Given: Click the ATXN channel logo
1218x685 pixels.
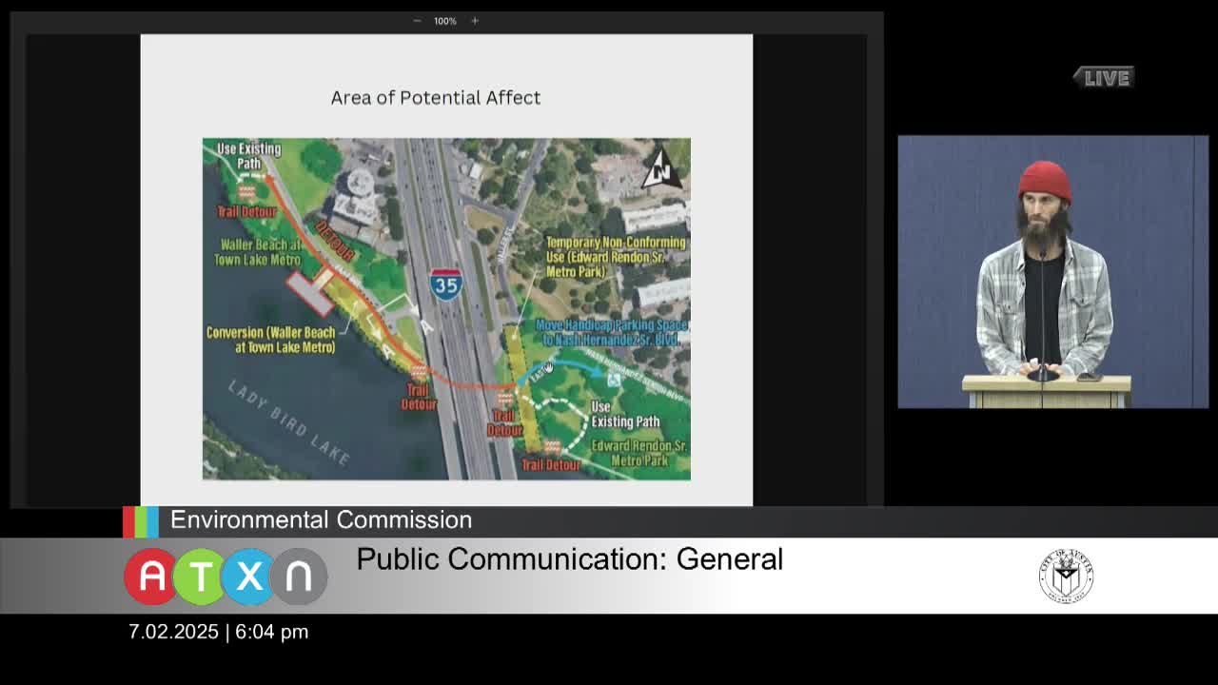Looking at the screenshot, I should pyautogui.click(x=226, y=577).
